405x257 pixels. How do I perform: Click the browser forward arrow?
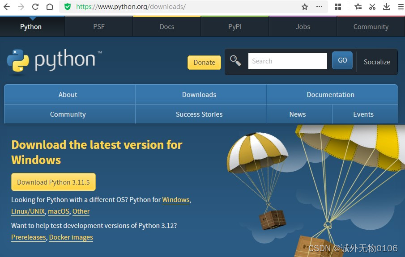pyautogui.click(x=21, y=7)
